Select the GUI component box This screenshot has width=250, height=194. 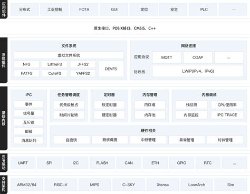tap(114, 9)
